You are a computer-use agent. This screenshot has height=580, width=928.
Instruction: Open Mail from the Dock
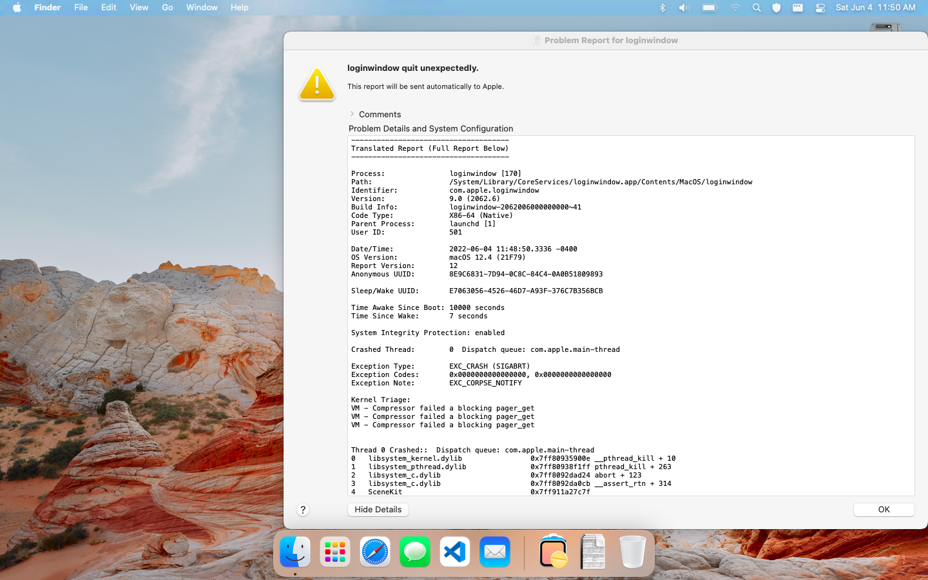[x=495, y=552]
